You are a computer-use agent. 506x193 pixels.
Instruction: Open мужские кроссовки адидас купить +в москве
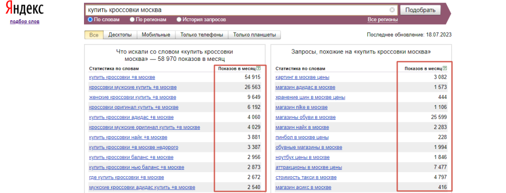coord(142,188)
